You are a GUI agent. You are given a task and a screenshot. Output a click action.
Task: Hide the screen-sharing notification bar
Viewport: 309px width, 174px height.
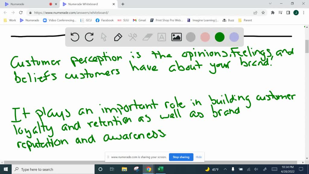(199, 157)
